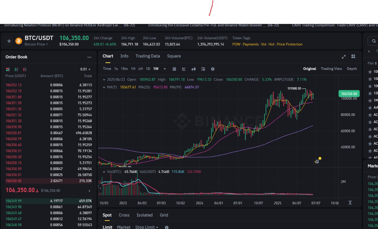Click the orange Bitcoin logo icon
This screenshot has height=229, width=378.
coord(19,41)
